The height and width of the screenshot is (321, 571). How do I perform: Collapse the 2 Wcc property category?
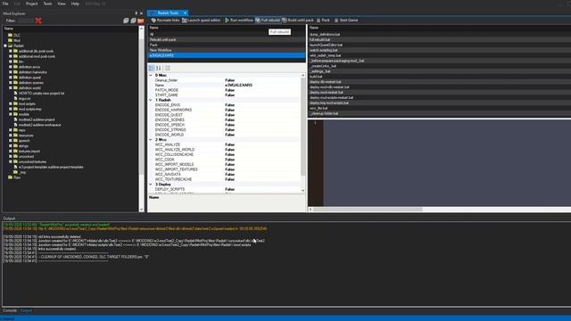coord(151,140)
